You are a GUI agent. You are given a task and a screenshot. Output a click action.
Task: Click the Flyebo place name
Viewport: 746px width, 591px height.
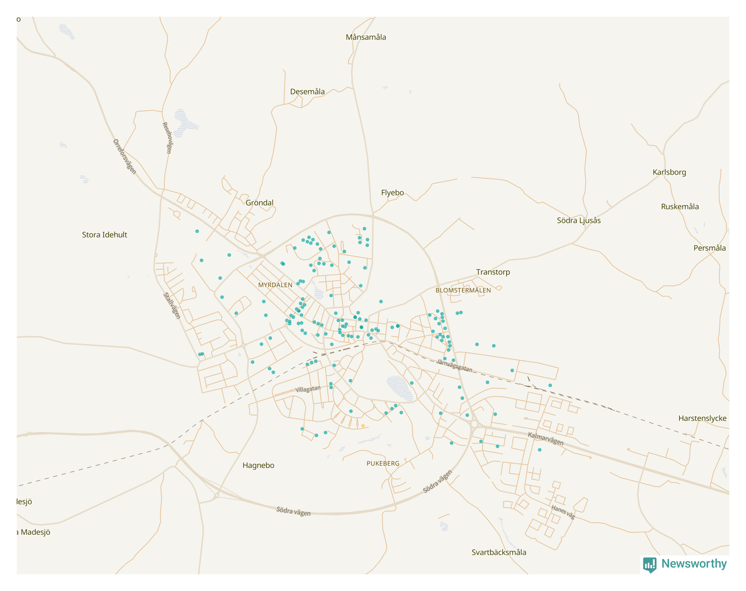coord(392,193)
